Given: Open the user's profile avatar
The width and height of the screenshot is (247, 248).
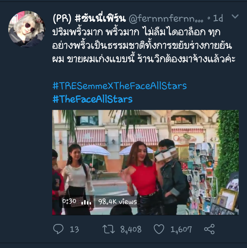Looking at the screenshot, I should [27, 29].
